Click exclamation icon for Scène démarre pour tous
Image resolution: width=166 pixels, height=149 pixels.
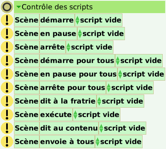coord(7,61)
